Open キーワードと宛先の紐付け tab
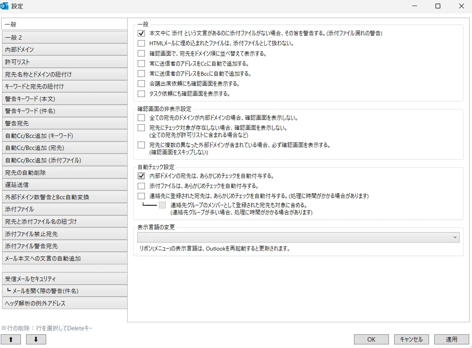Image resolution: width=472 pixels, height=348 pixels. pos(64,87)
